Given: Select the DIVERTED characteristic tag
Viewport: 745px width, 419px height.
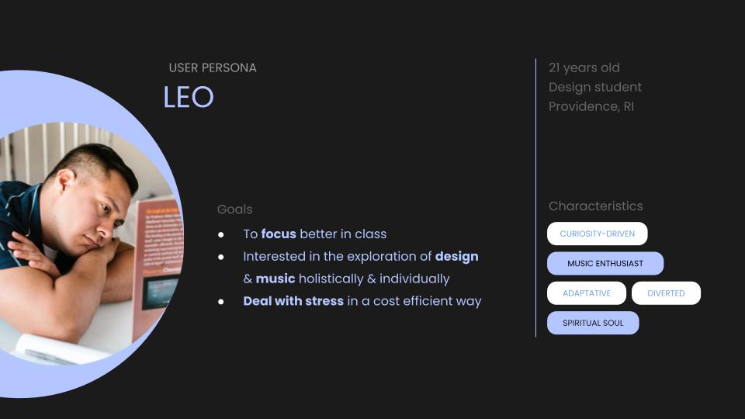Looking at the screenshot, I should 666,293.
